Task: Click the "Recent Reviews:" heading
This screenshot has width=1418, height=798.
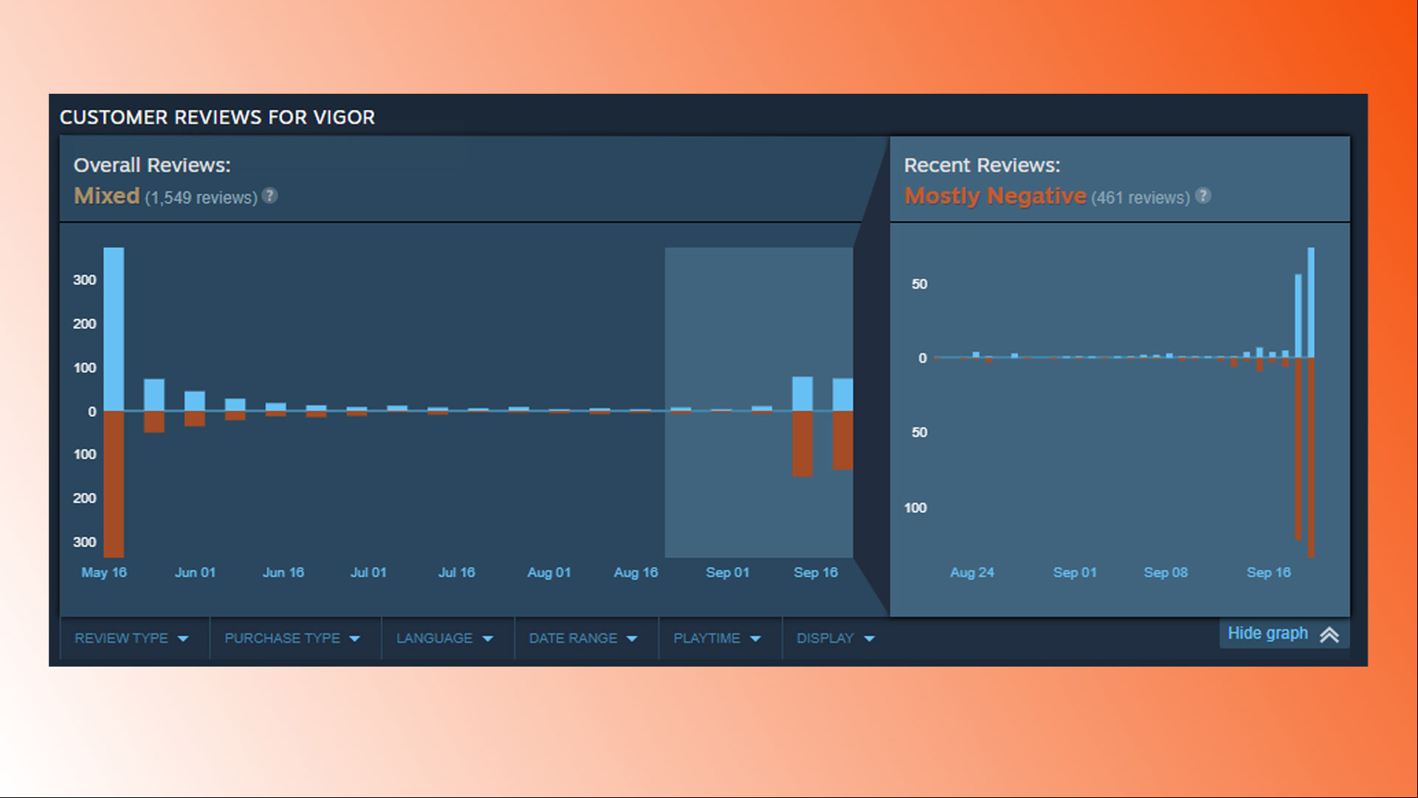Action: pos(982,165)
